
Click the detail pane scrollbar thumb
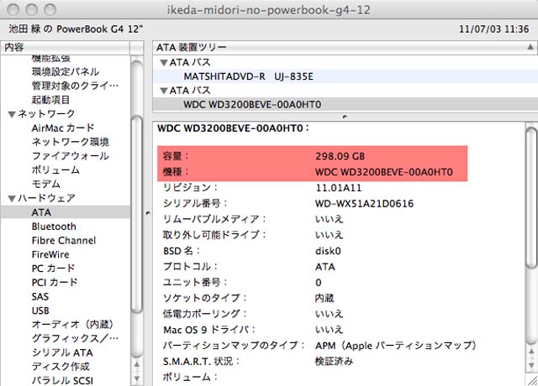point(532,198)
